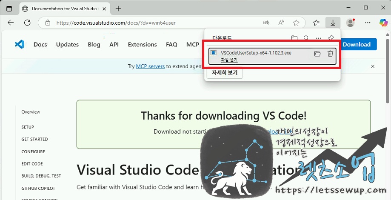This screenshot has height=200, width=391.
Task: Click the 자세히 보기 button
Action: click(x=225, y=73)
